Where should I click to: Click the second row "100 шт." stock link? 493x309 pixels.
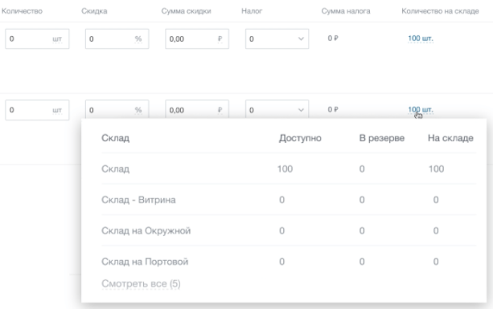421,110
